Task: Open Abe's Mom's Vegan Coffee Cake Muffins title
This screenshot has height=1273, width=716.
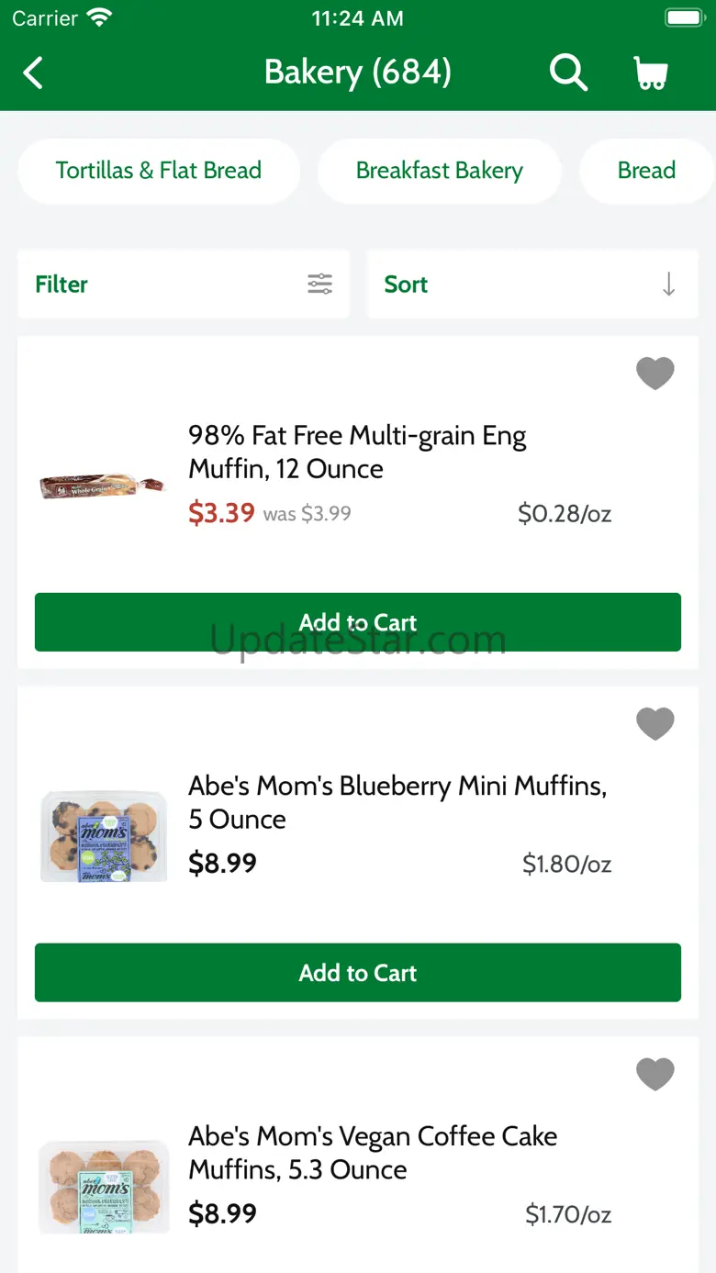Action: point(372,1153)
